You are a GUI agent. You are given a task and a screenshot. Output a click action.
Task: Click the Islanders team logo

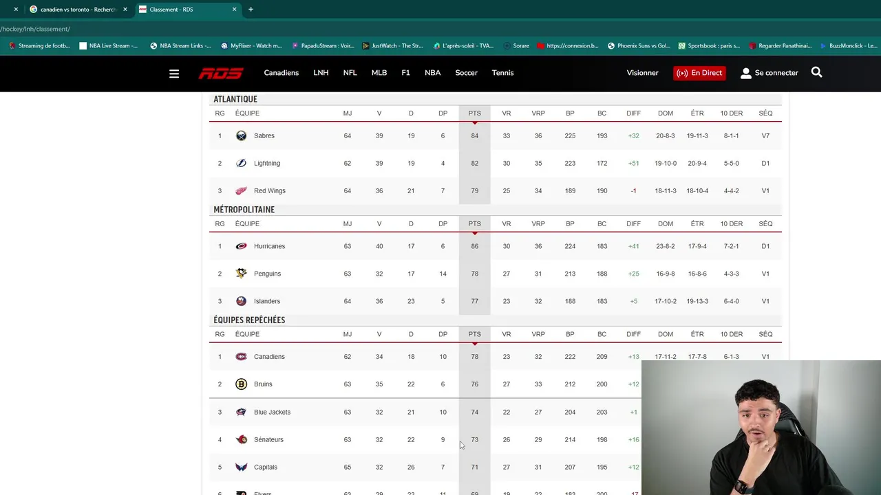coord(241,301)
